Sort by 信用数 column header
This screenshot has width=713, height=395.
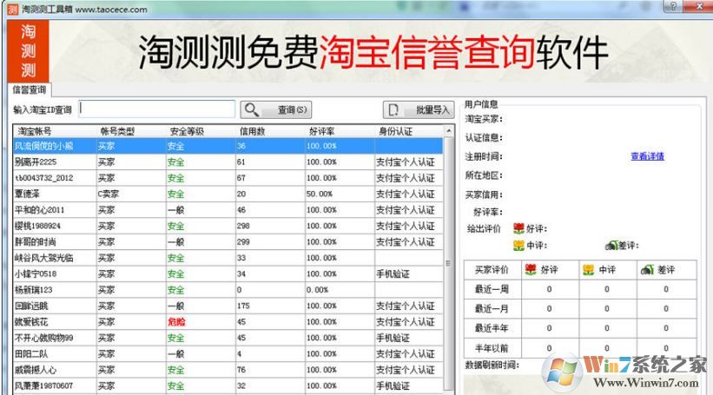pyautogui.click(x=270, y=131)
